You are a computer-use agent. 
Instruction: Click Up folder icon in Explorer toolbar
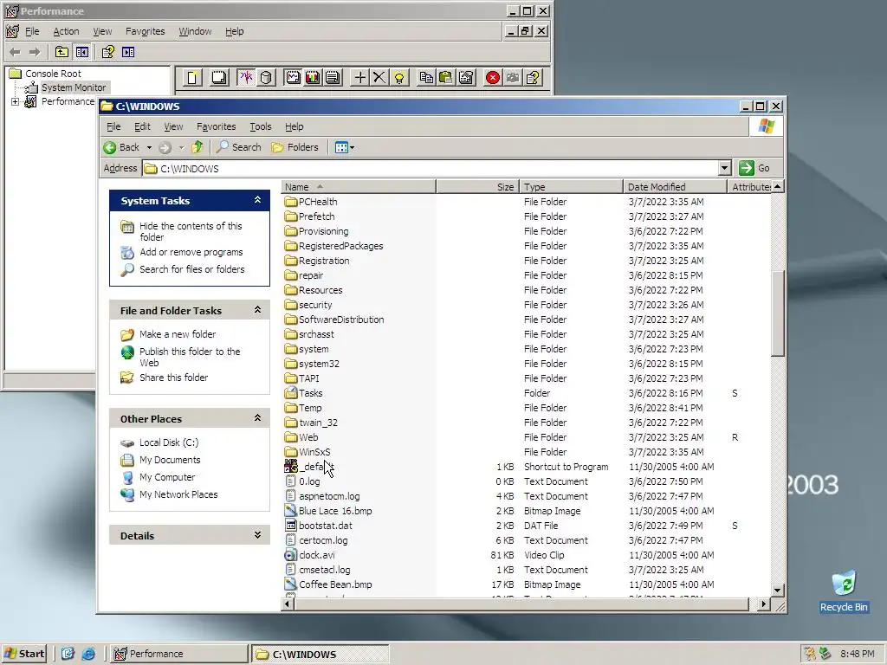click(x=197, y=147)
